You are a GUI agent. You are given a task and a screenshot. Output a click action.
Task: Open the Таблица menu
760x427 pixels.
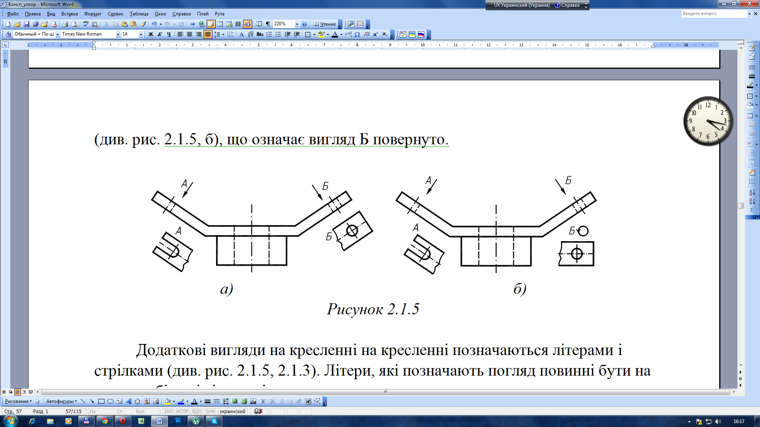[x=139, y=14]
